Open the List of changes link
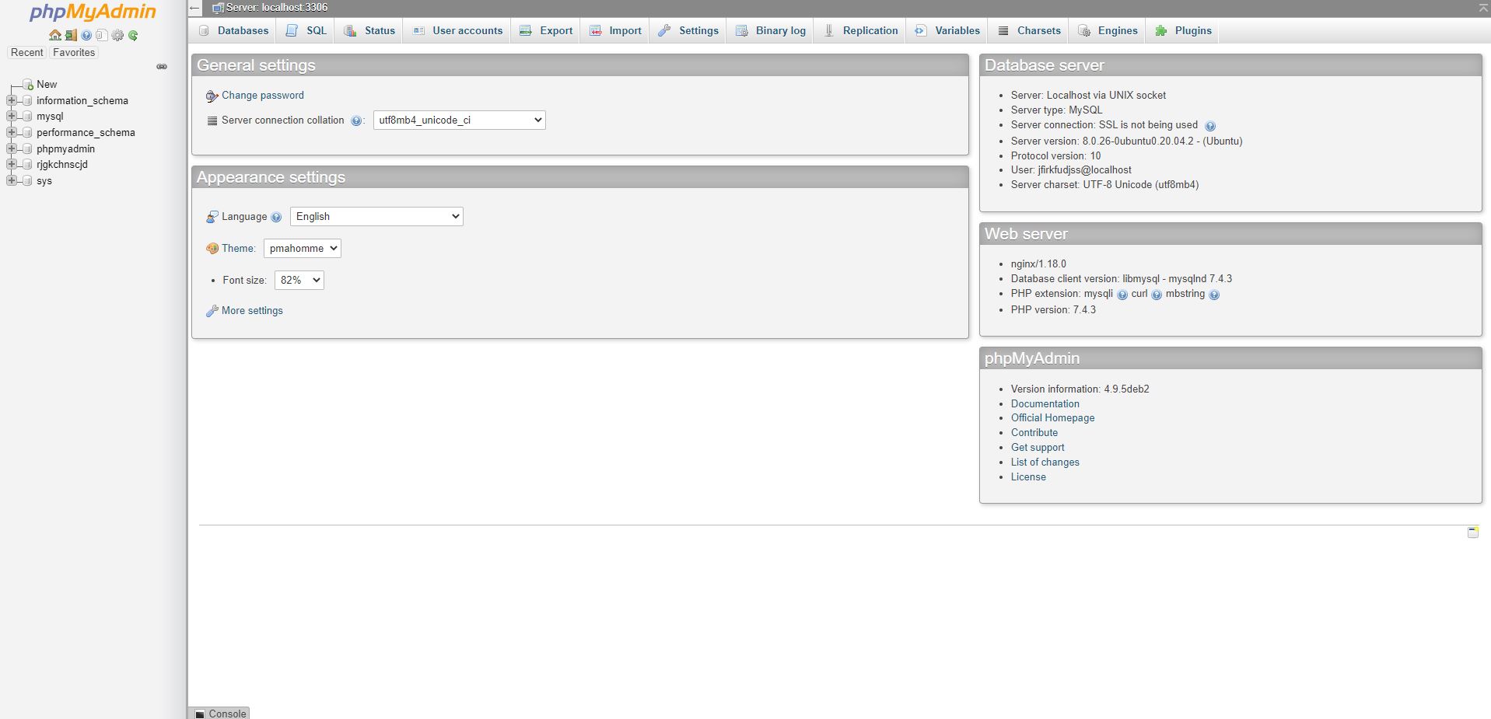This screenshot has width=1491, height=719. point(1045,462)
